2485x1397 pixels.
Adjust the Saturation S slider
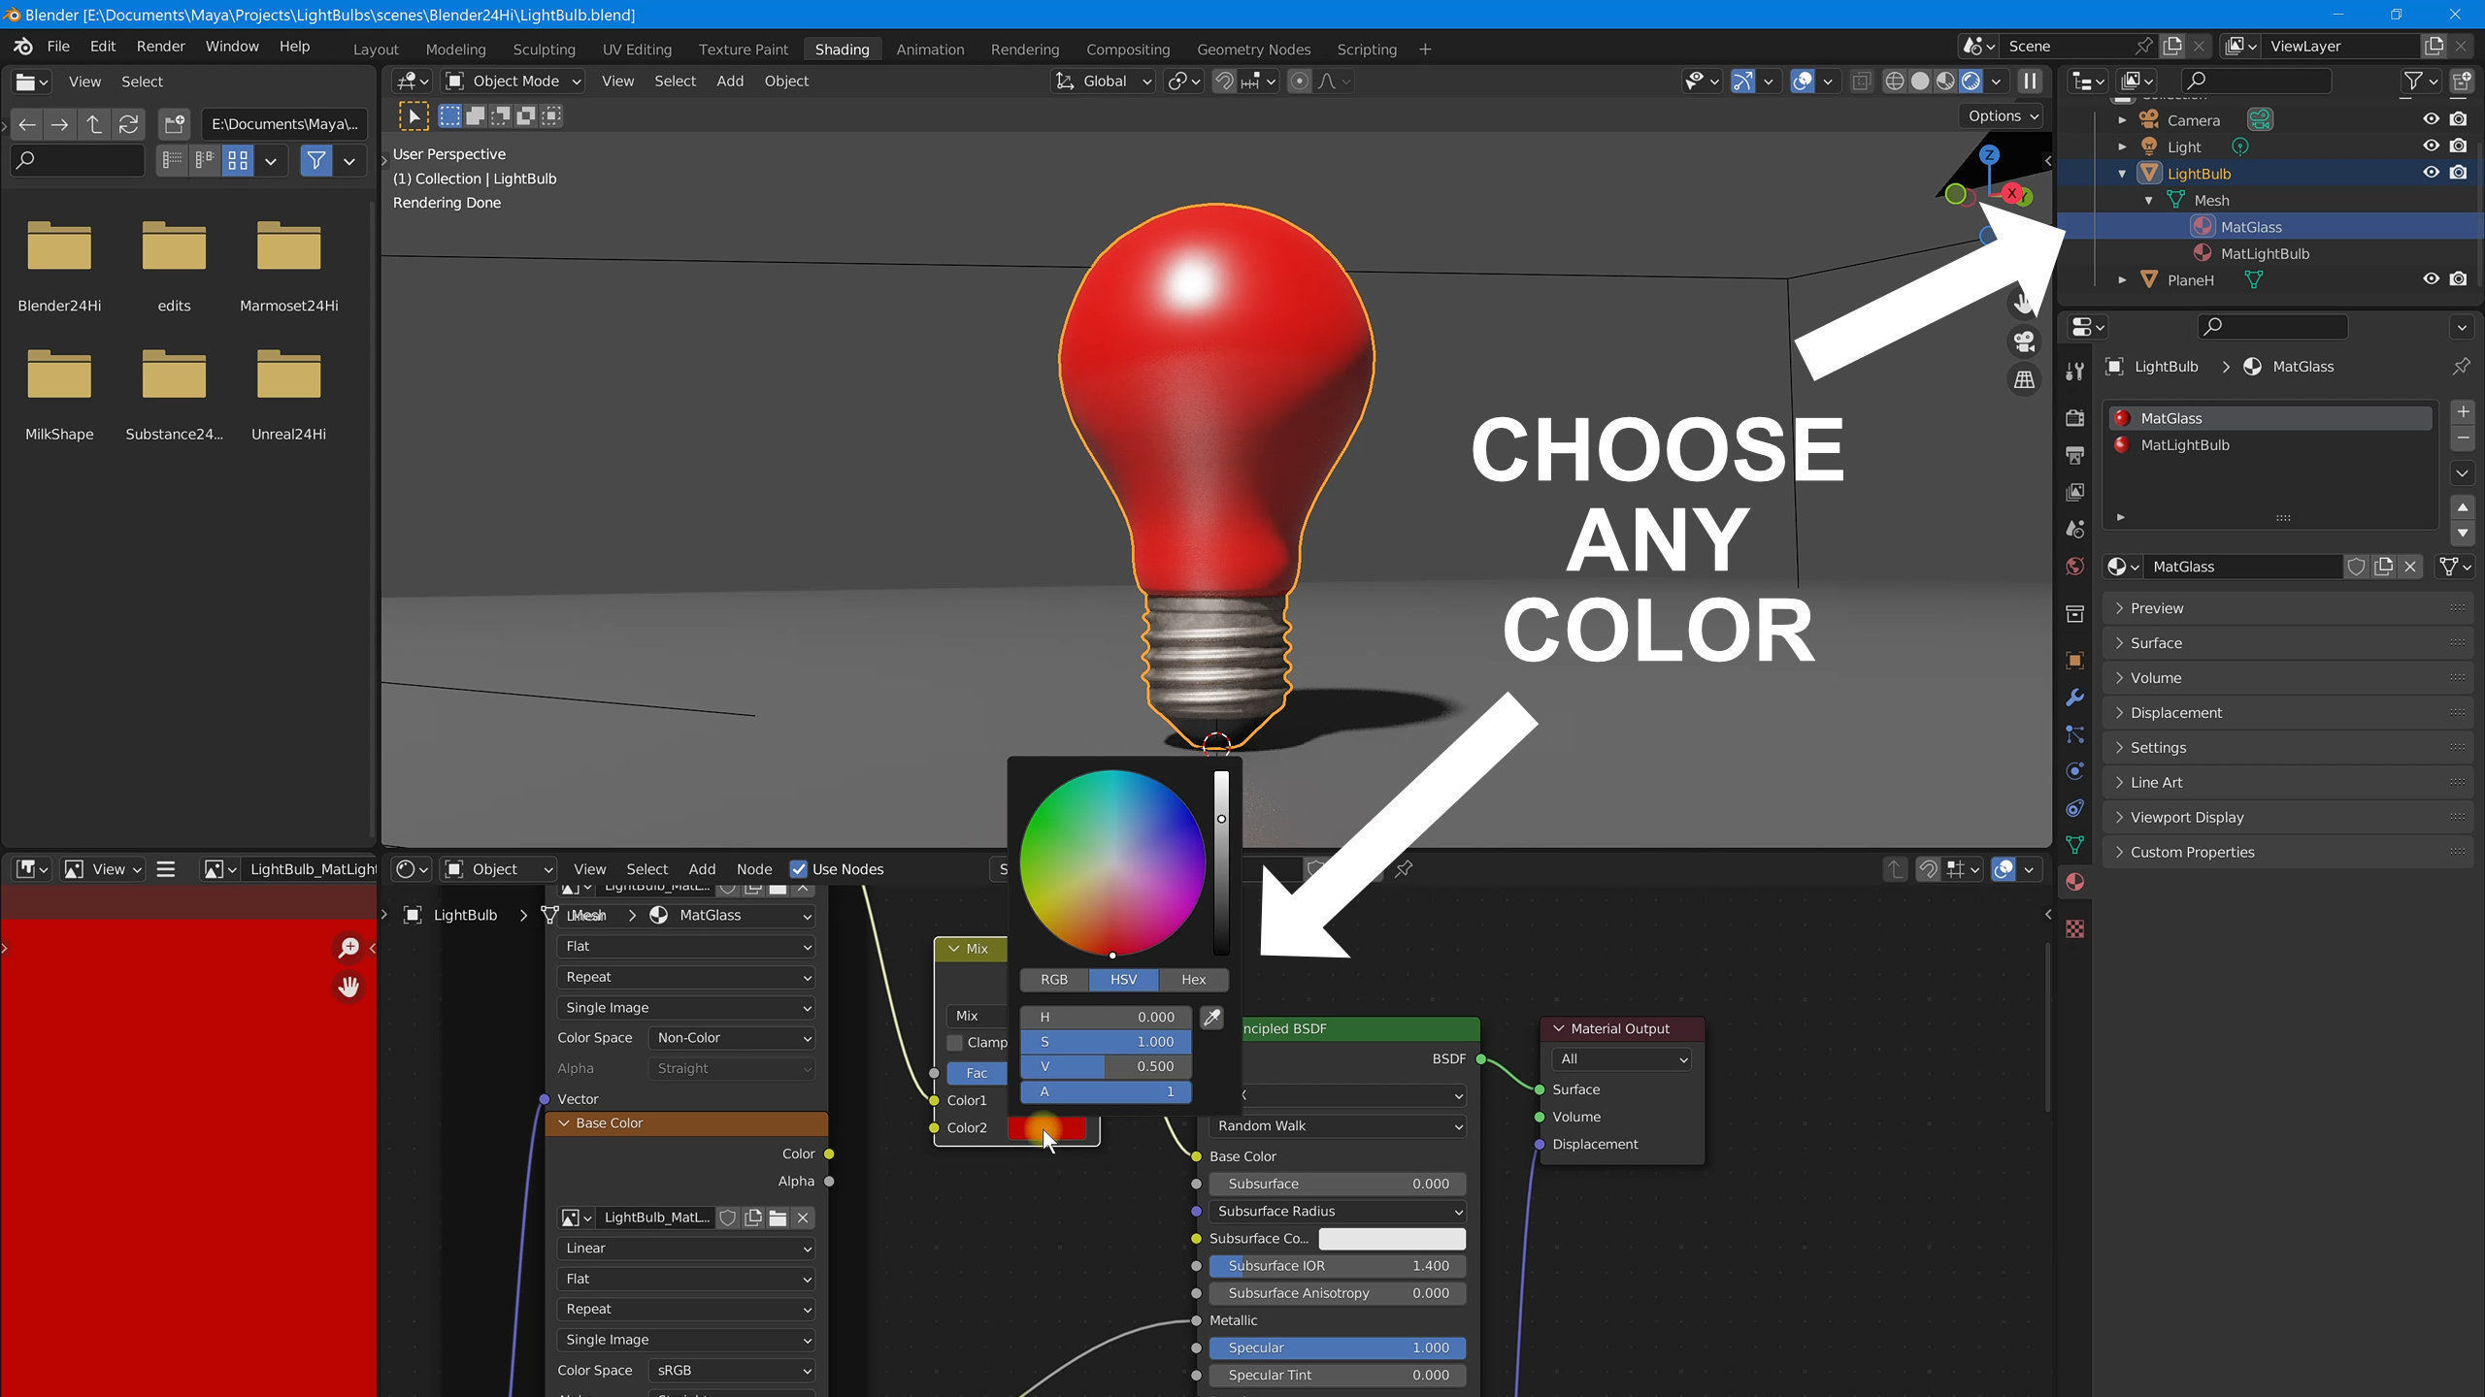1106,1042
